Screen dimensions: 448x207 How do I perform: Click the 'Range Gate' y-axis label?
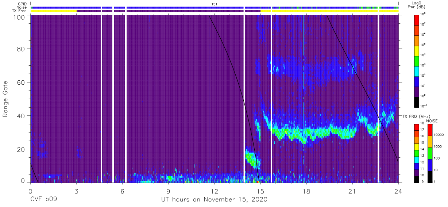(x=5, y=99)
